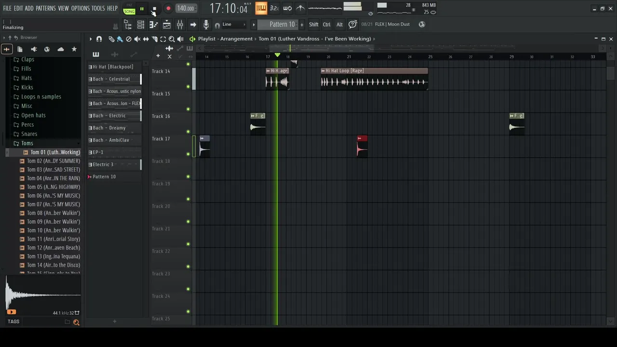Mute Track 14 with its green toggle
The image size is (617, 347).
[188, 86]
